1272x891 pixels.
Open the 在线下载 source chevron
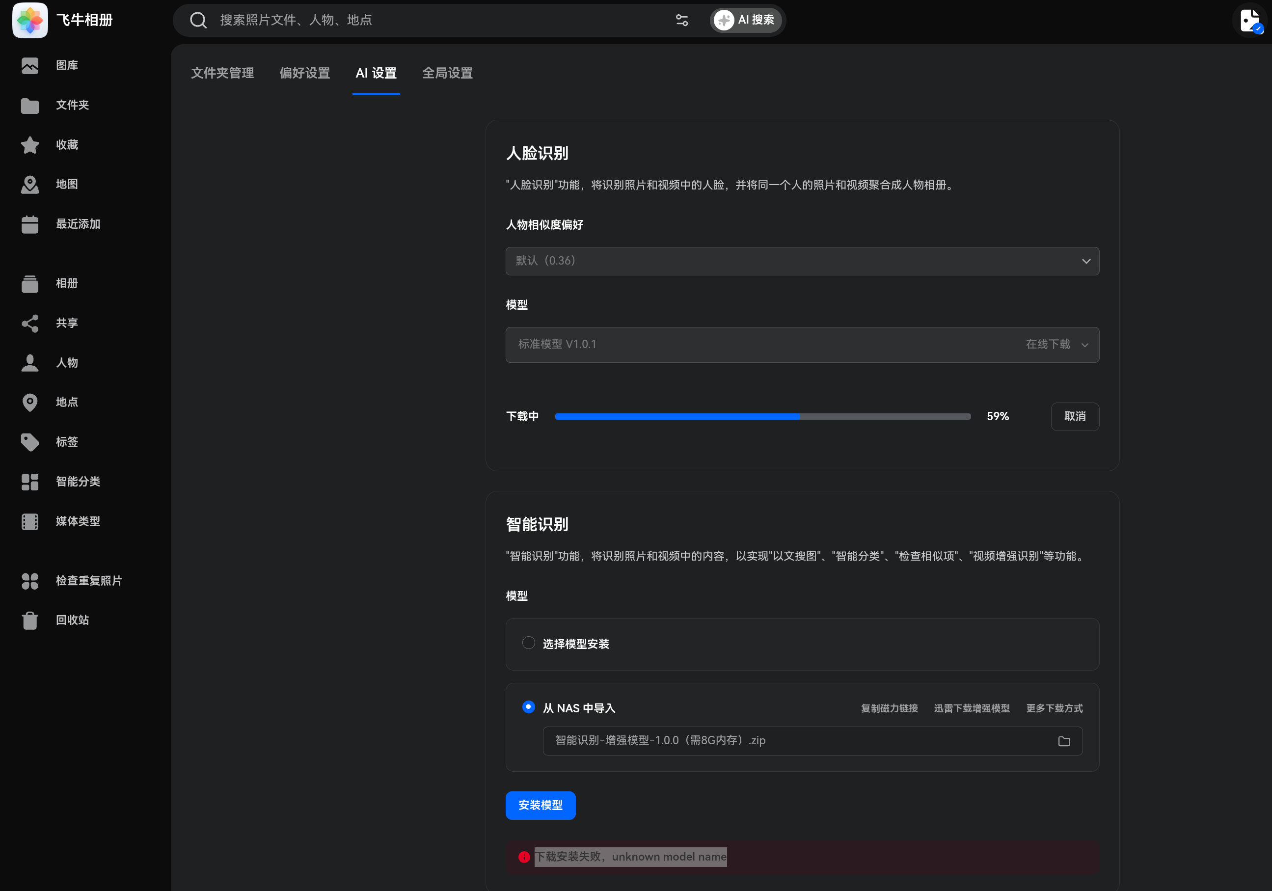click(1084, 345)
